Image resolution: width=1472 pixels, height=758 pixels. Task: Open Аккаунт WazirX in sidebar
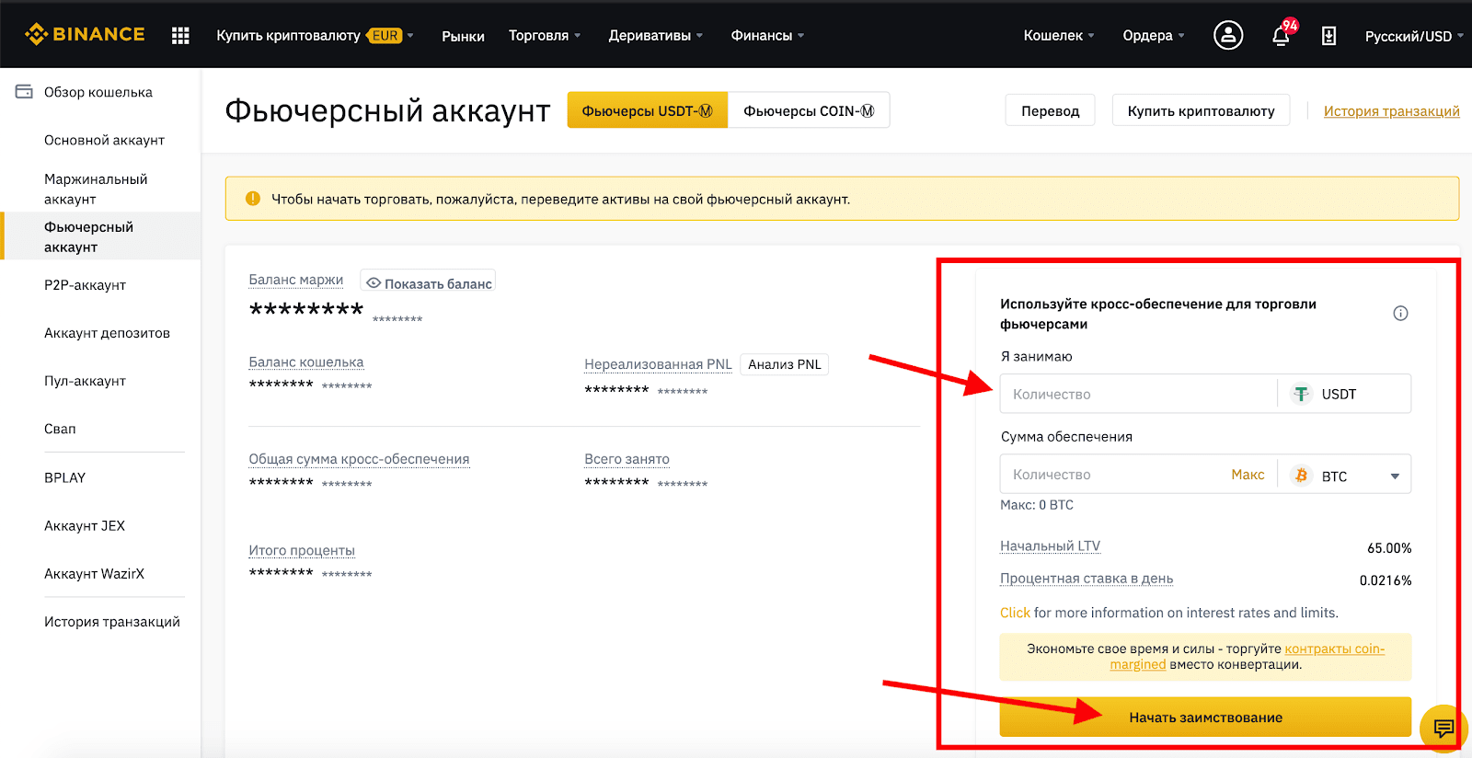point(94,573)
